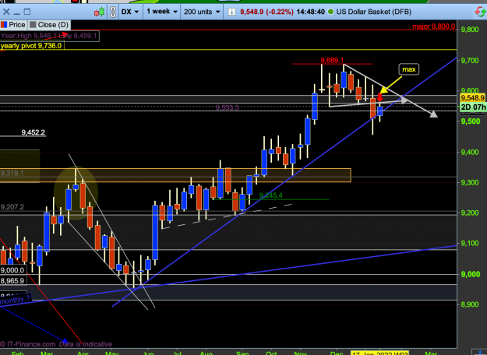487x355 pixels.
Task: Select the red 9,689.1 high label
Action: coord(332,60)
